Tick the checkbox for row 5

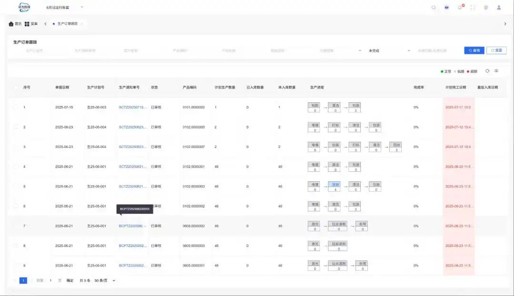tap(16, 186)
